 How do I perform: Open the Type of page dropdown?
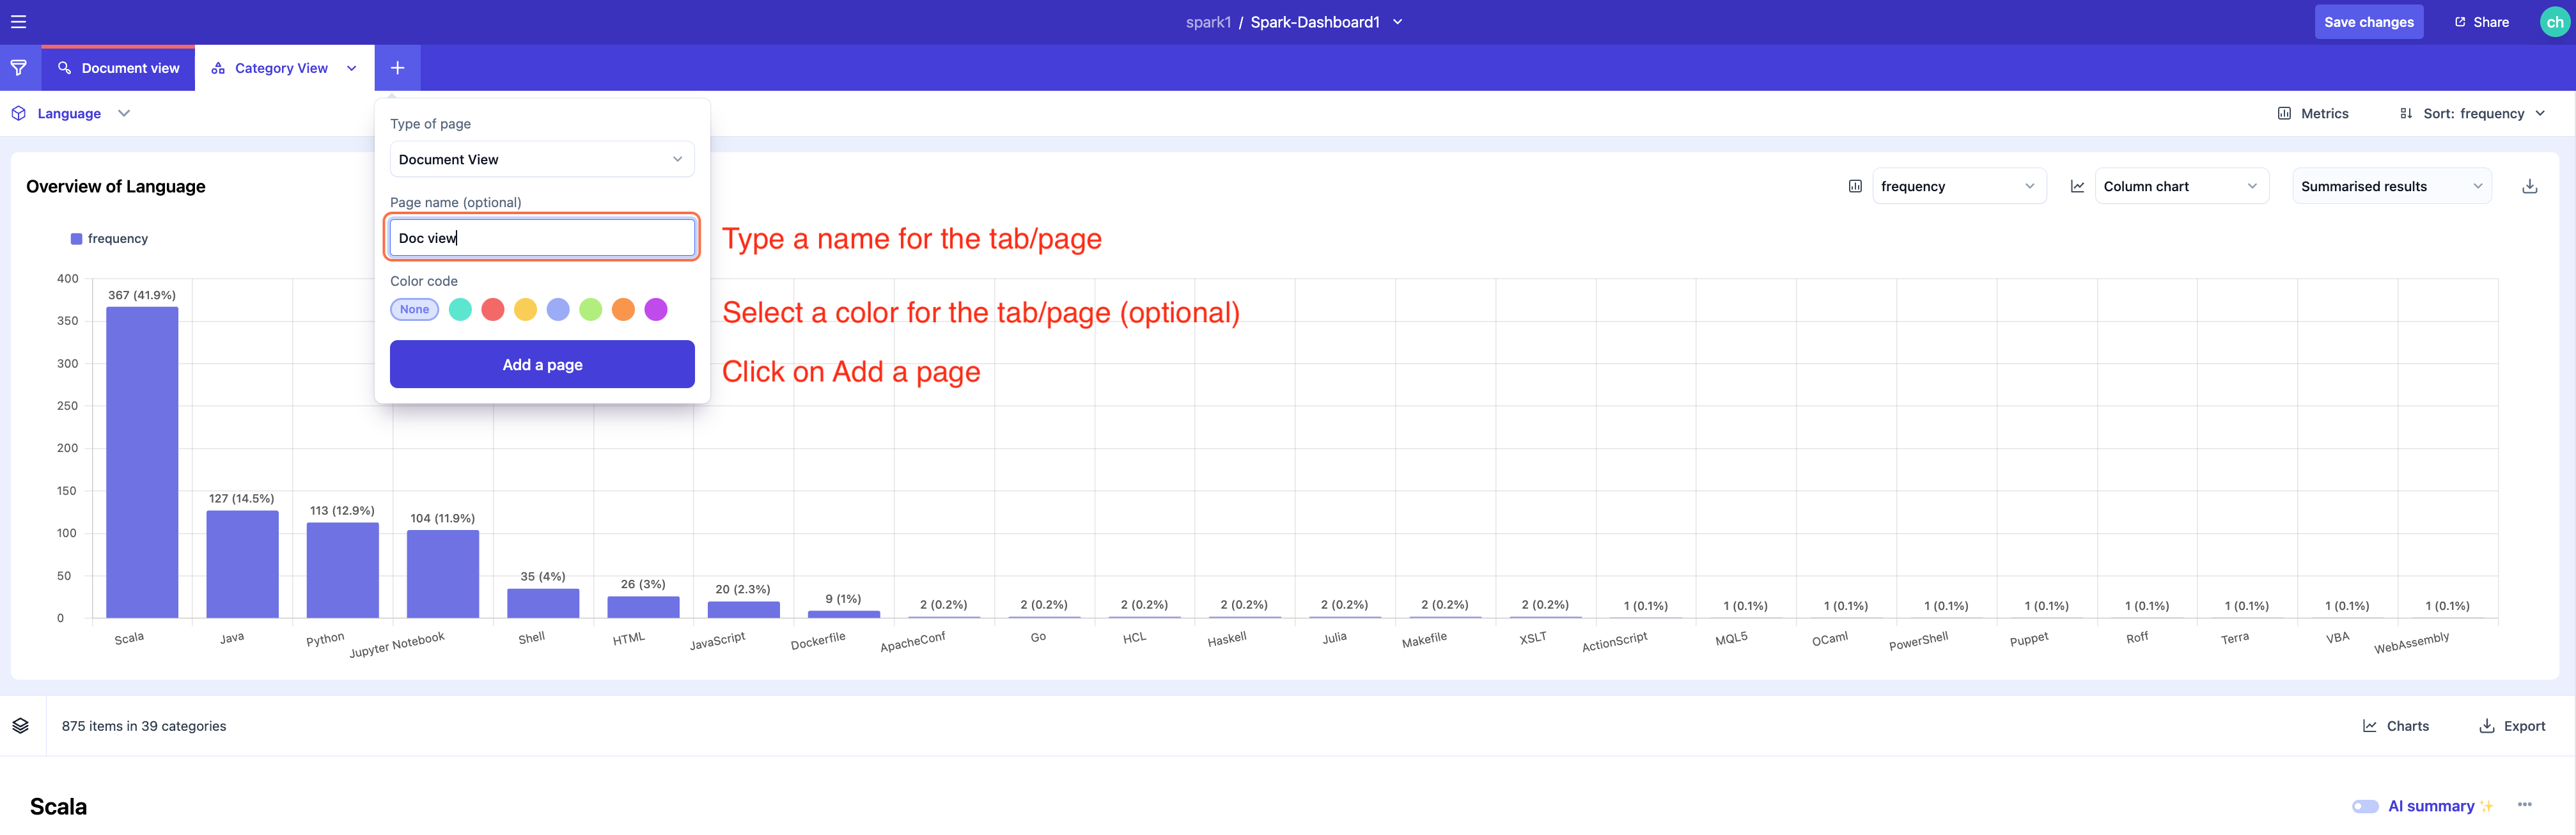click(541, 160)
